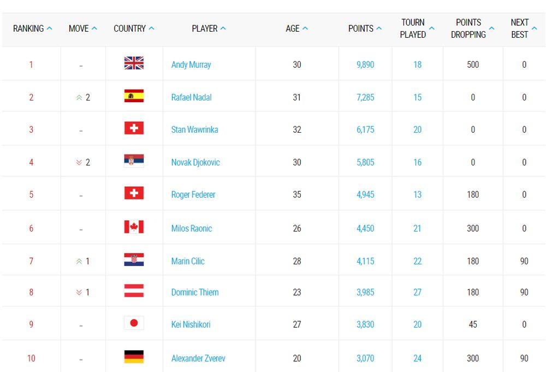The height and width of the screenshot is (372, 546).
Task: Click the Germany flag beside Alexander Zverev
Action: 134,358
